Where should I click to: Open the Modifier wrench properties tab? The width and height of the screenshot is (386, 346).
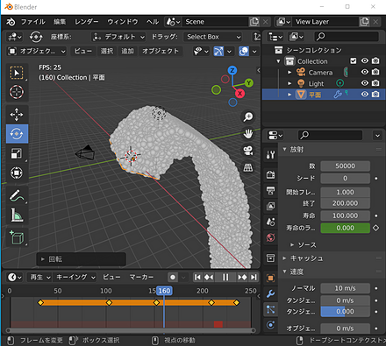tap(270, 293)
